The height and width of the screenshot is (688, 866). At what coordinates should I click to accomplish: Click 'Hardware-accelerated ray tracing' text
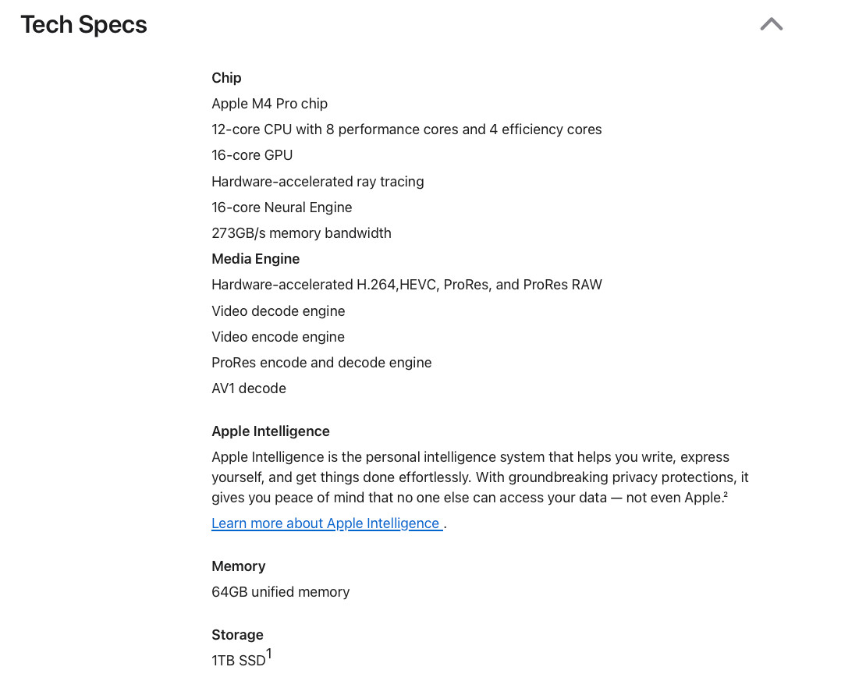click(318, 182)
